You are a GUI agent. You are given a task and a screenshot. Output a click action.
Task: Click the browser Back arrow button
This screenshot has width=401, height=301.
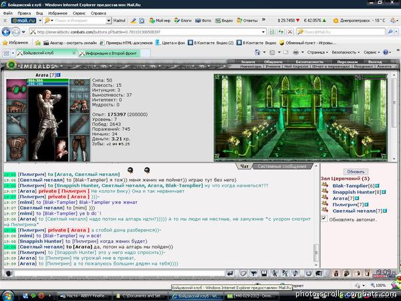tap(6, 32)
